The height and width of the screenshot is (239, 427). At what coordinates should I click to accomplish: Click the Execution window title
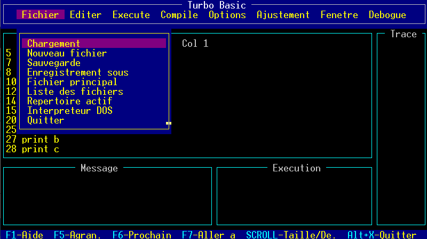click(x=297, y=168)
